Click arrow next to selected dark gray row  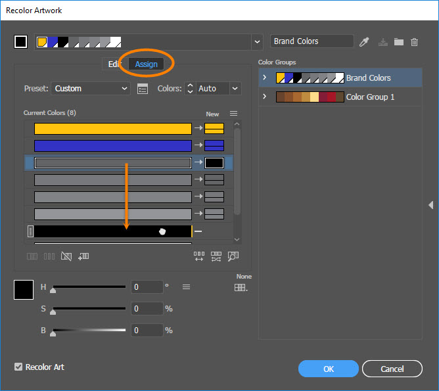click(x=198, y=162)
